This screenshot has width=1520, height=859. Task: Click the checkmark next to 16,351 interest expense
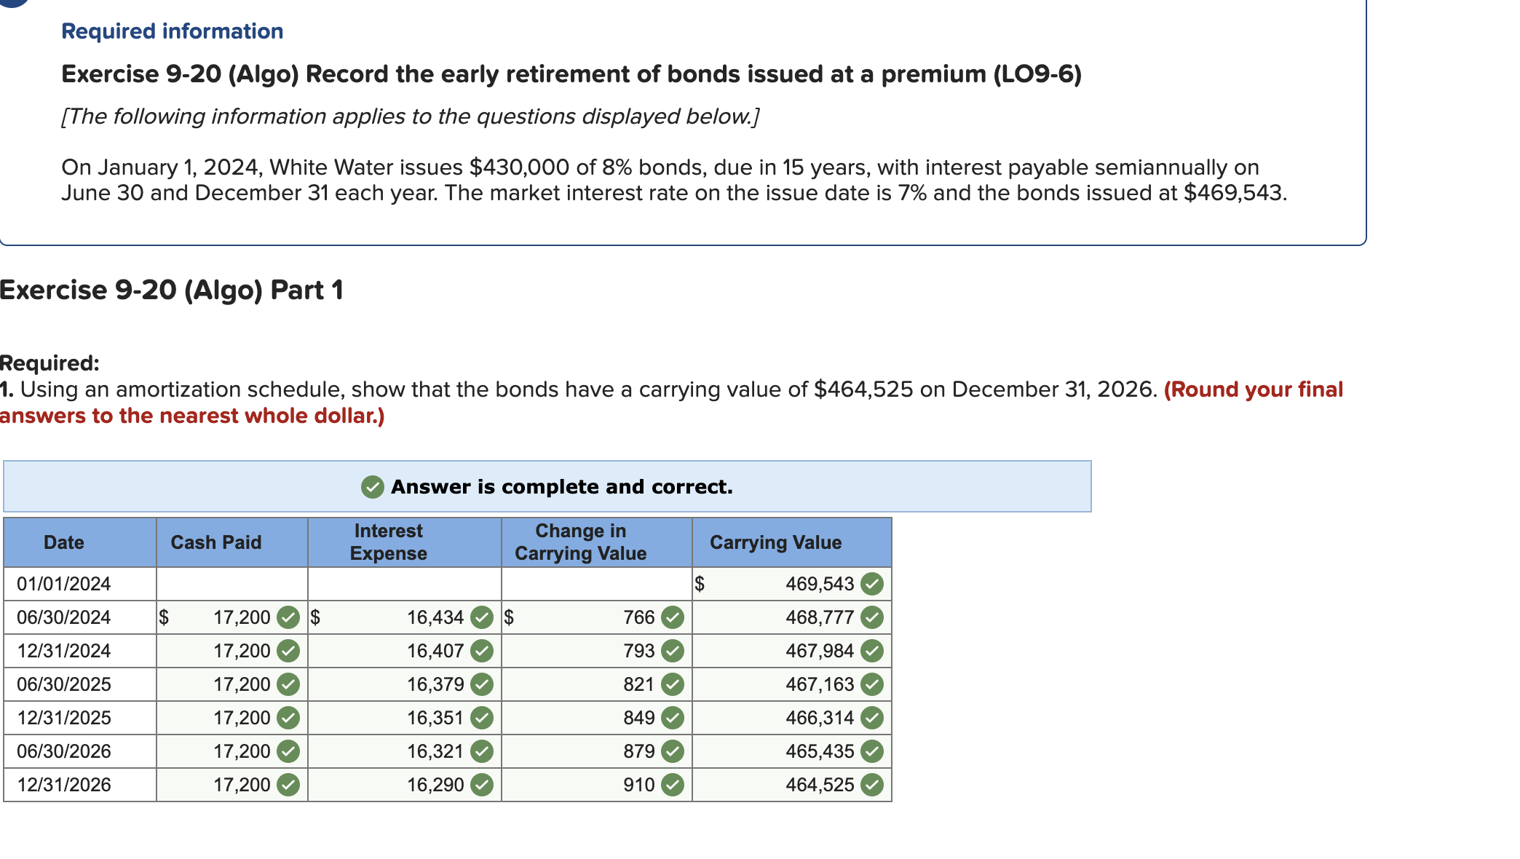pyautogui.click(x=481, y=718)
